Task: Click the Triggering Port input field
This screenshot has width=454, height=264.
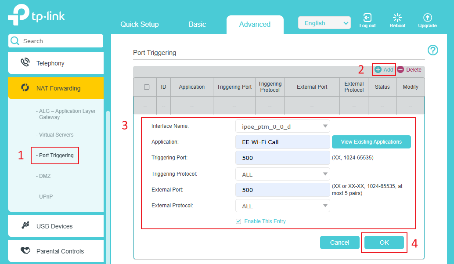Action: pyautogui.click(x=283, y=157)
